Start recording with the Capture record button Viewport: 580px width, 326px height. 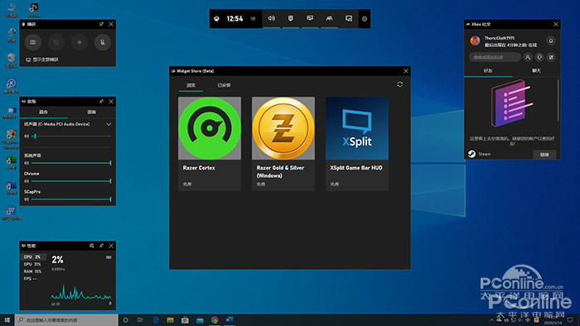80,42
